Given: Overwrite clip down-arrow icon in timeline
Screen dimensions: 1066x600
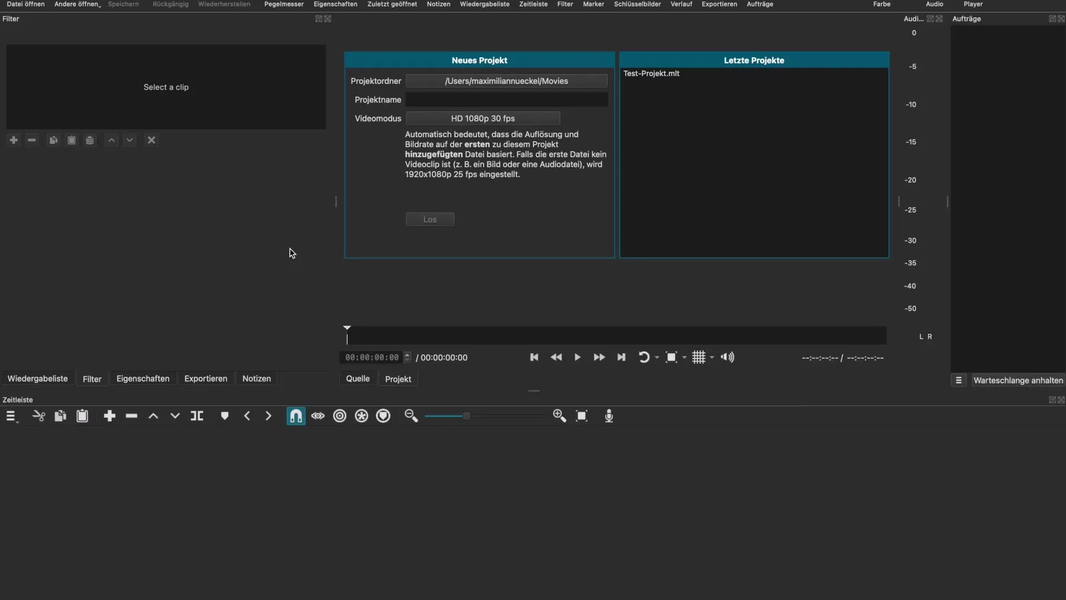Looking at the screenshot, I should pos(175,416).
